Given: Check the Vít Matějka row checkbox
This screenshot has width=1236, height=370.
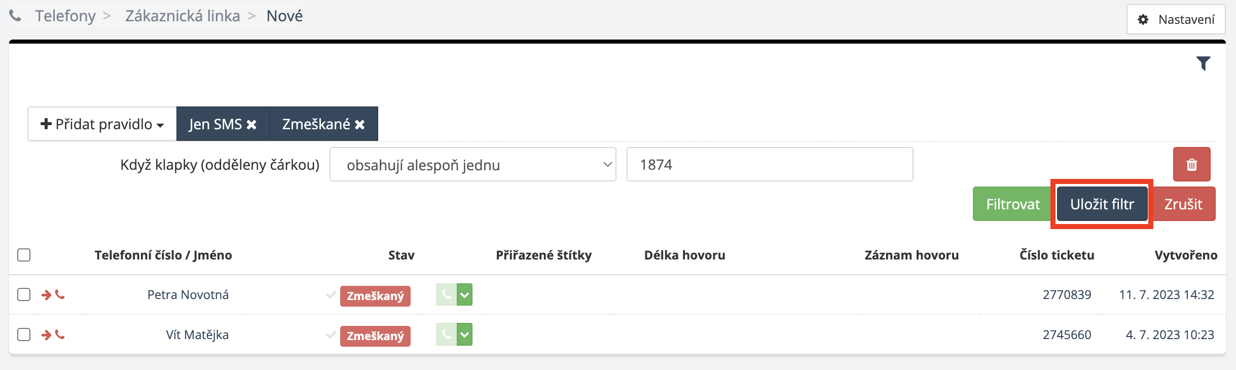Looking at the screenshot, I should [24, 335].
